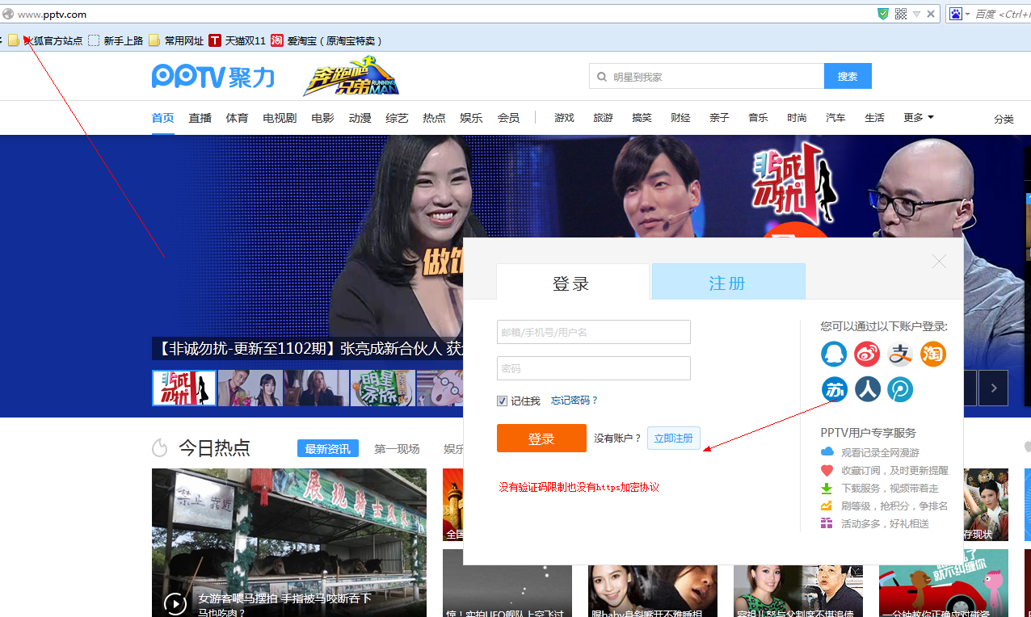Open the 电视剧 navigation item
The width and height of the screenshot is (1031, 617).
pos(280,118)
